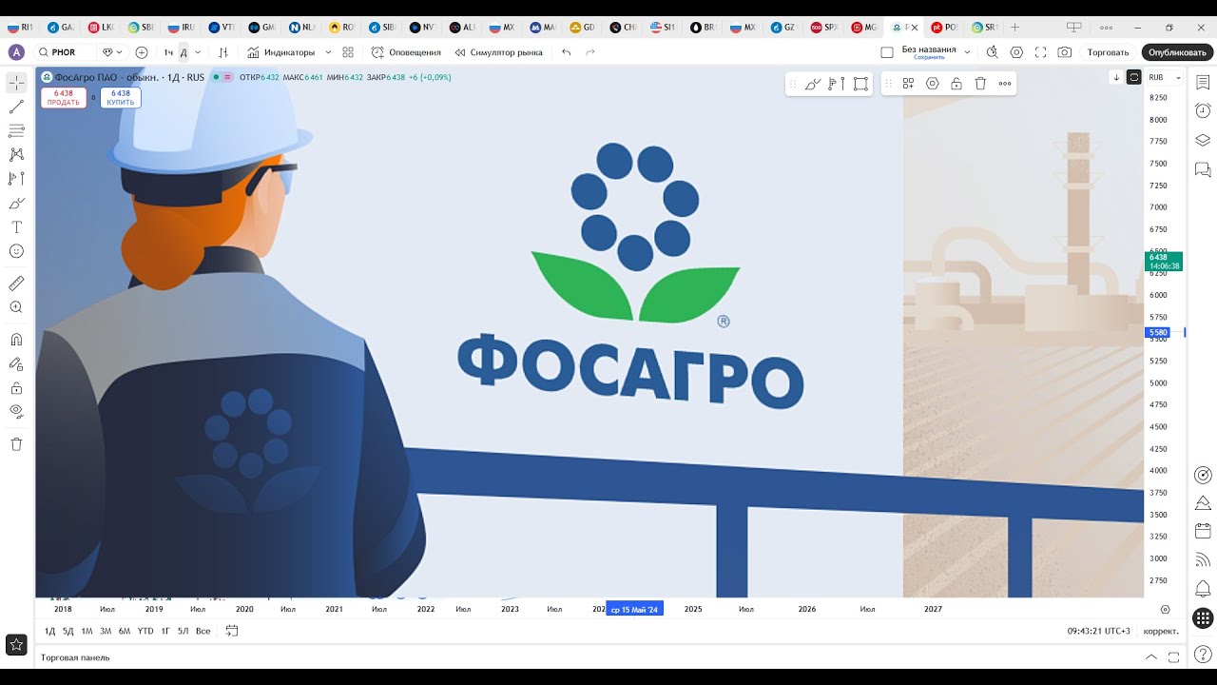Expand the time interval dropdown arrow
This screenshot has height=685, width=1217.
[x=197, y=52]
